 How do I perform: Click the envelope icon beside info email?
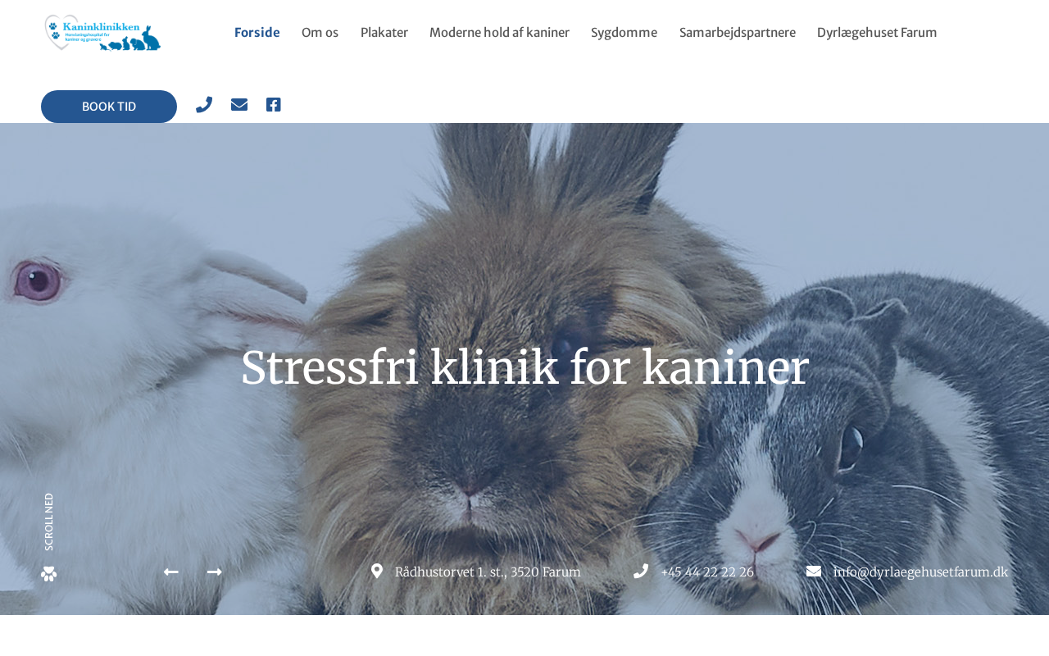(814, 572)
